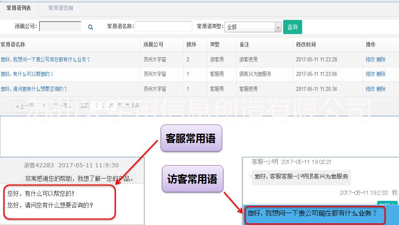
Task: Click the 备注 column header
Action: [x=244, y=44]
